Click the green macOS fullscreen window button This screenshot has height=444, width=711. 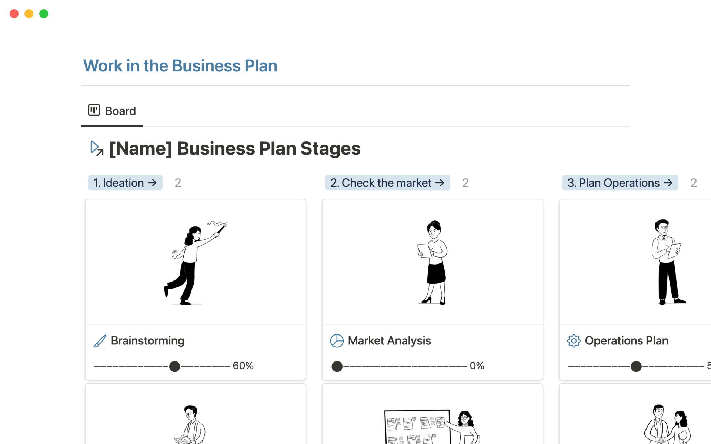44,14
